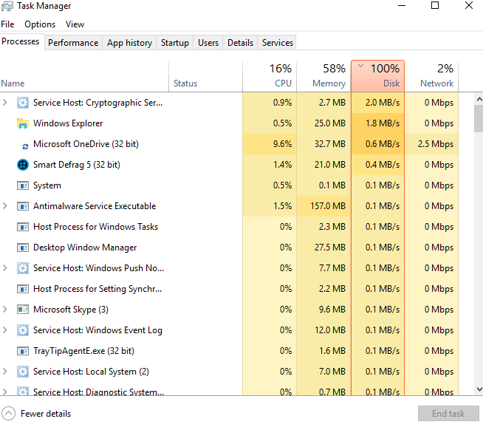Switch to the Performance tab
The width and height of the screenshot is (483, 430).
73,43
